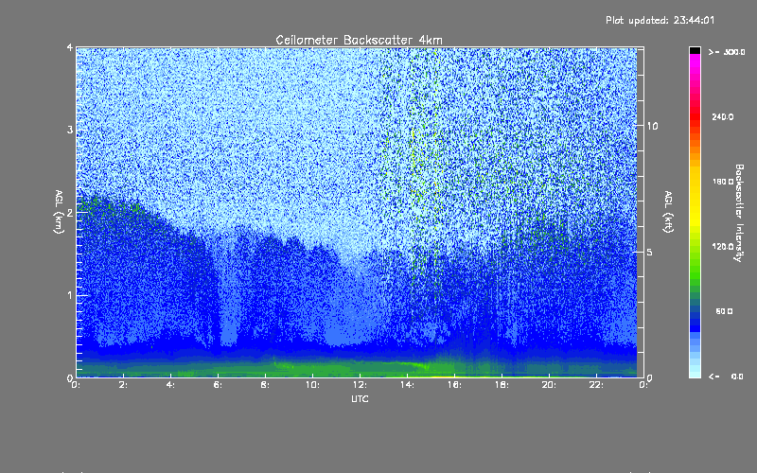Click the '2' tick on km axis
757x473 pixels.
(70, 213)
